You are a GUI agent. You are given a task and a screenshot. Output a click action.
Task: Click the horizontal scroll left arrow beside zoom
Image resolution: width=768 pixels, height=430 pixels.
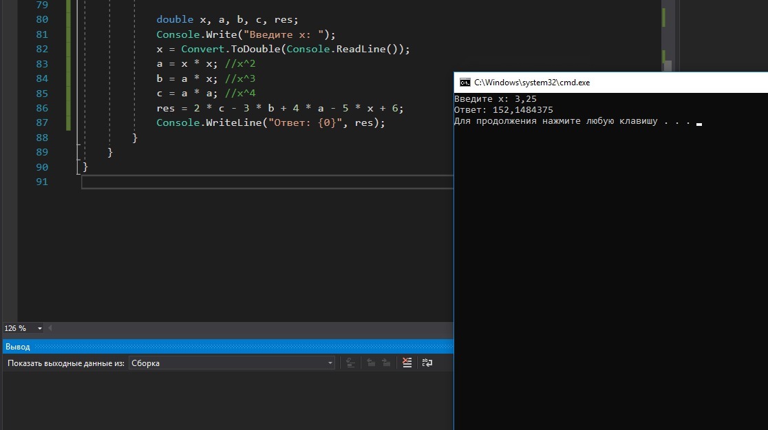(50, 328)
